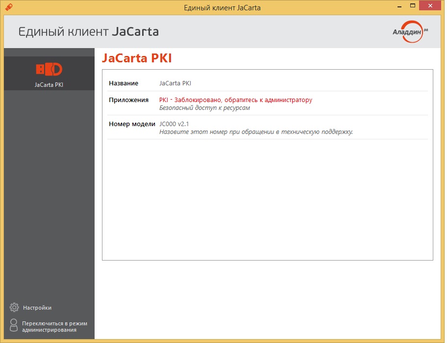Click the administrator mode user icon
This screenshot has width=448, height=343.
(x=14, y=326)
